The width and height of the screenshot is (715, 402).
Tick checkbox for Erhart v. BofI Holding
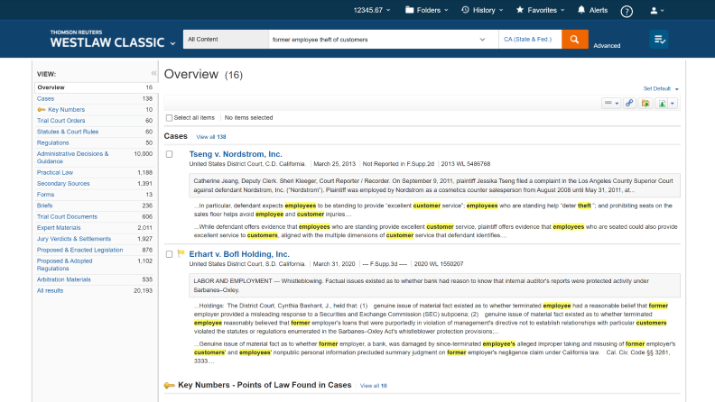(x=170, y=253)
